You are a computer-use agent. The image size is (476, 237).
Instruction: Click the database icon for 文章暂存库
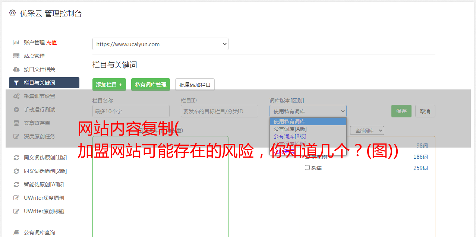(16, 123)
